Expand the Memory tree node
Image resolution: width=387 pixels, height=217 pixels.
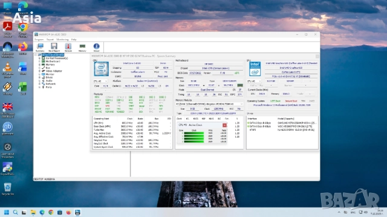click(39, 64)
